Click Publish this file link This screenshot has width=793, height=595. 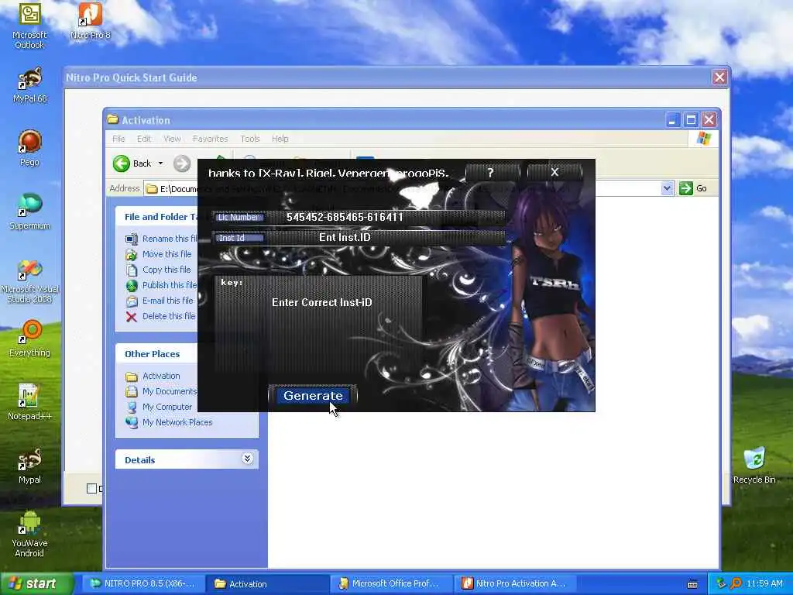click(170, 285)
